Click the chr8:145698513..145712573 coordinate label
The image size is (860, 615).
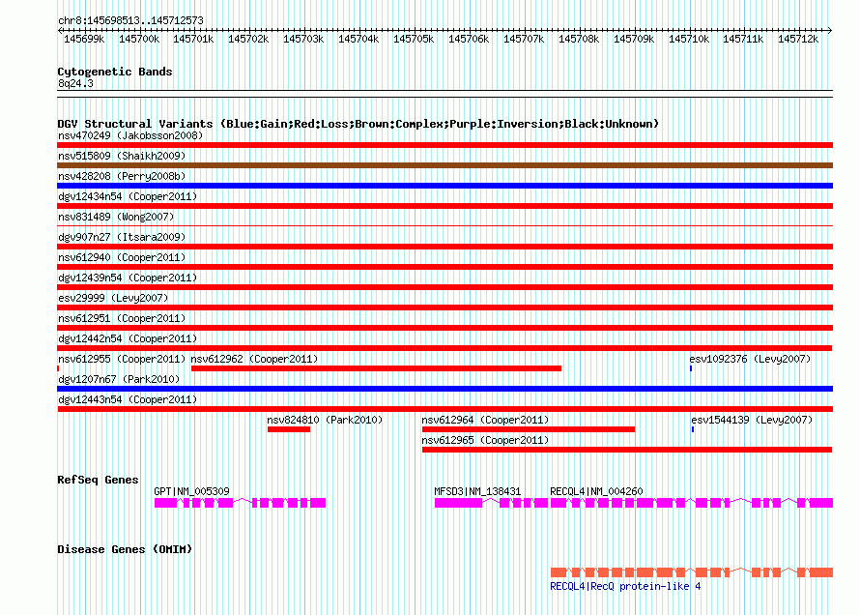click(x=130, y=20)
